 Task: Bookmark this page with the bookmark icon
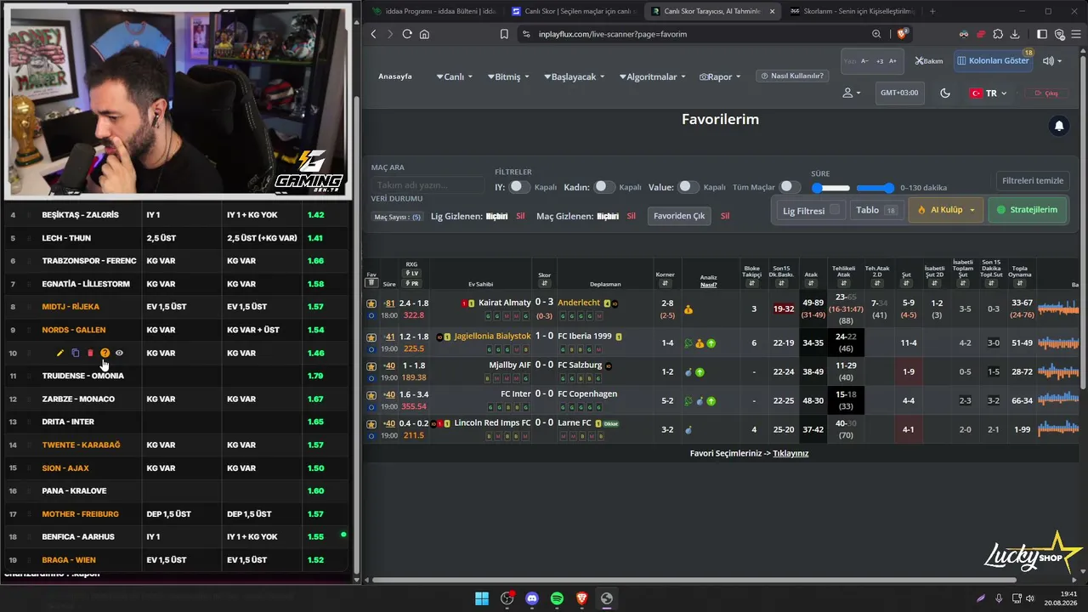[504, 34]
